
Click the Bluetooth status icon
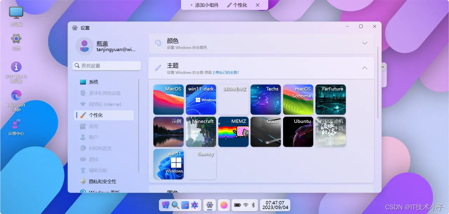(x=253, y=205)
